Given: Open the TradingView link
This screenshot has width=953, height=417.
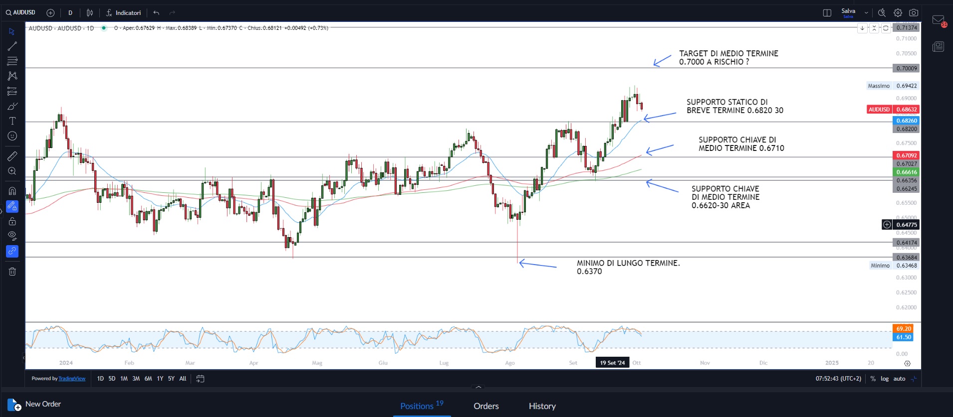Looking at the screenshot, I should tap(72, 379).
